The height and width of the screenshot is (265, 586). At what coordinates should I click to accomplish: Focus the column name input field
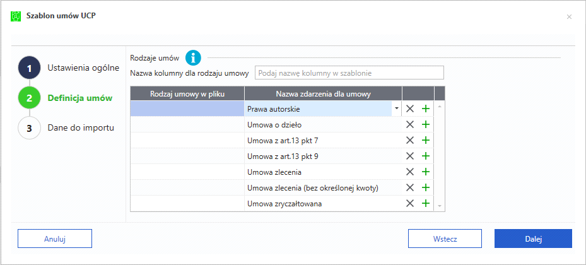point(349,73)
